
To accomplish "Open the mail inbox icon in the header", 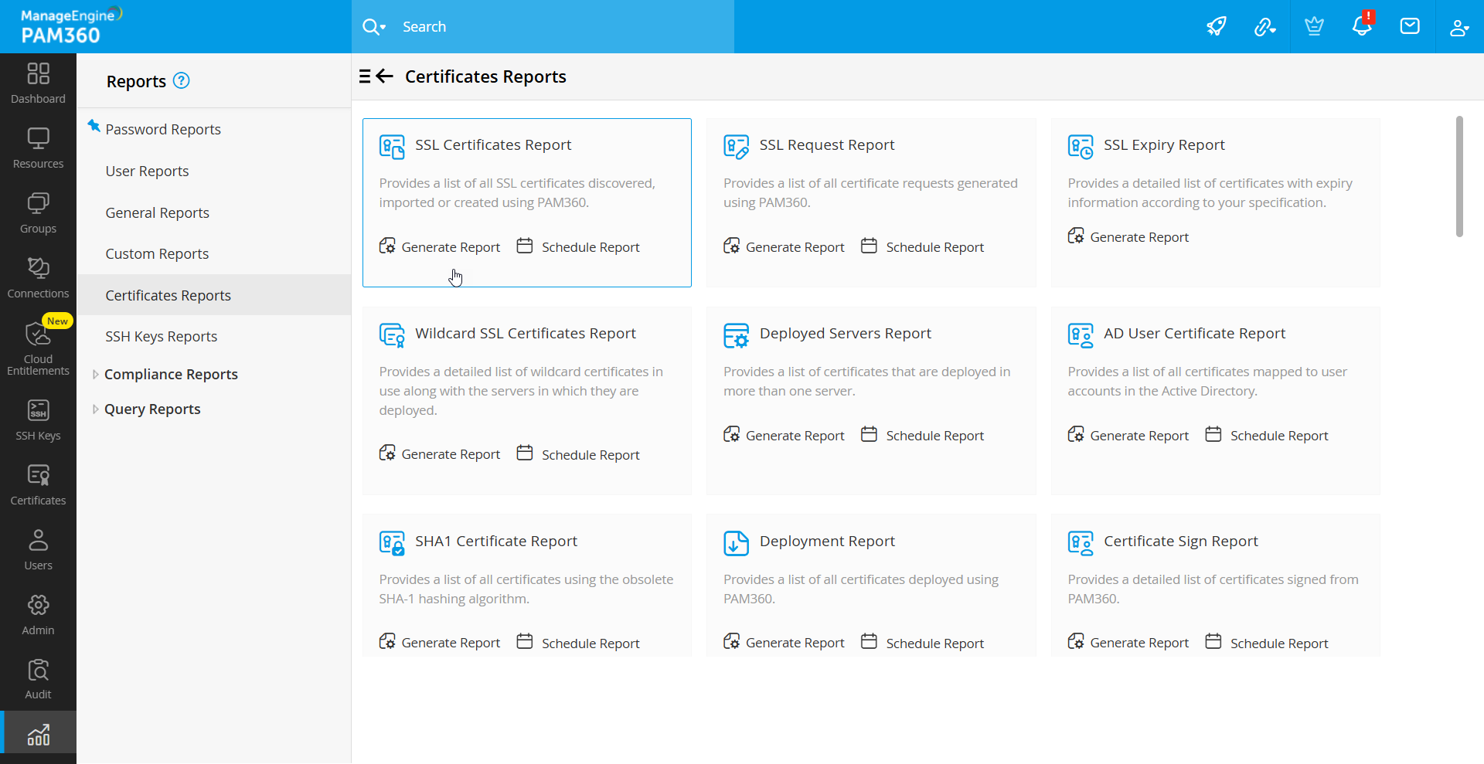I will point(1410,26).
